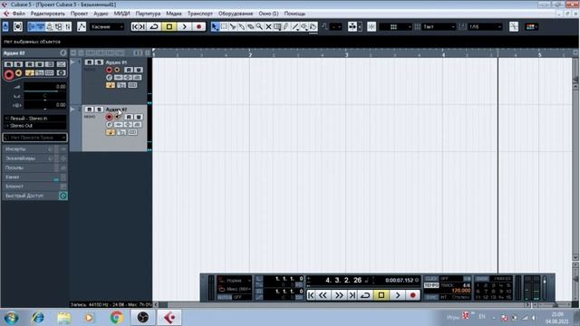Open the Инсерты section in Inspector

coord(34,149)
